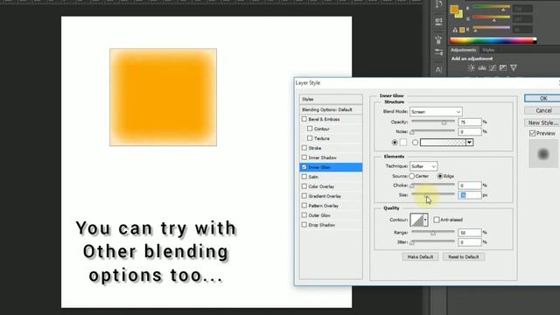The width and height of the screenshot is (560, 315).
Task: Switch to the Styles tab
Action: [488, 50]
